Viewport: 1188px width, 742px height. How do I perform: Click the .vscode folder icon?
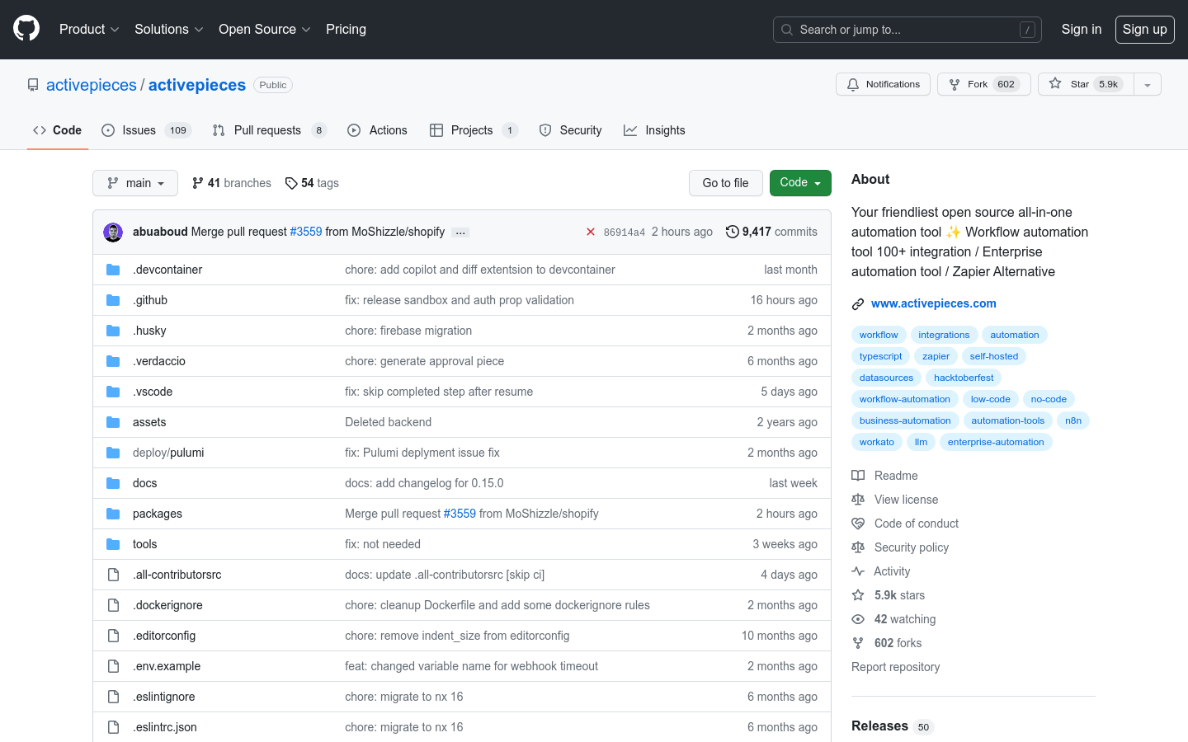[x=113, y=392]
